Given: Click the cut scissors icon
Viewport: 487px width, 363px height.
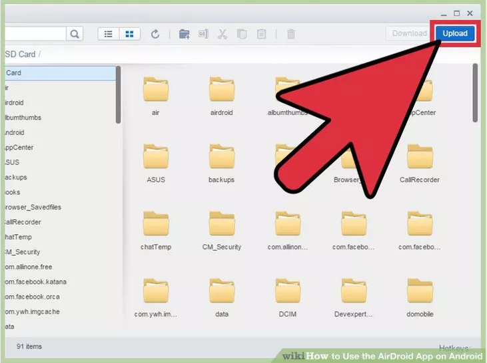Looking at the screenshot, I should coord(223,34).
